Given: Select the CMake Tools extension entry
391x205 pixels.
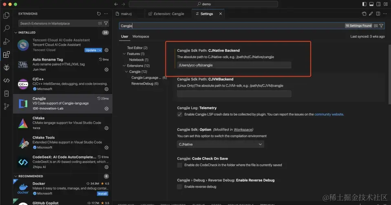Looking at the screenshot, I should 62,142.
